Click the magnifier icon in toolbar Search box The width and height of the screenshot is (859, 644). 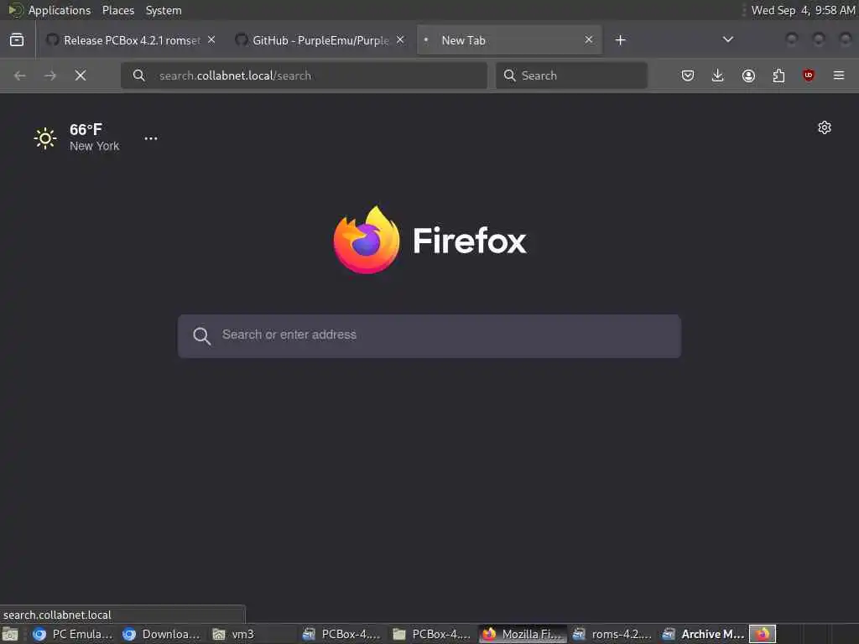coord(509,75)
